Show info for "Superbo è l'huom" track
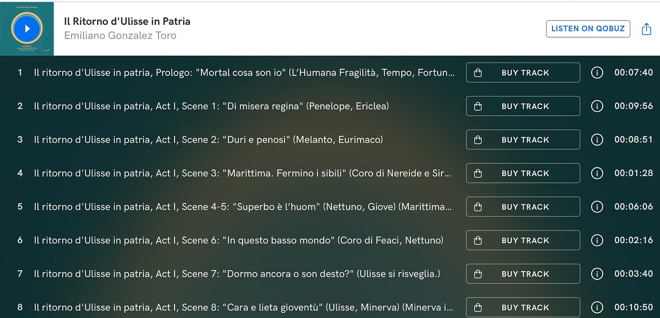The height and width of the screenshot is (318, 660). point(597,207)
